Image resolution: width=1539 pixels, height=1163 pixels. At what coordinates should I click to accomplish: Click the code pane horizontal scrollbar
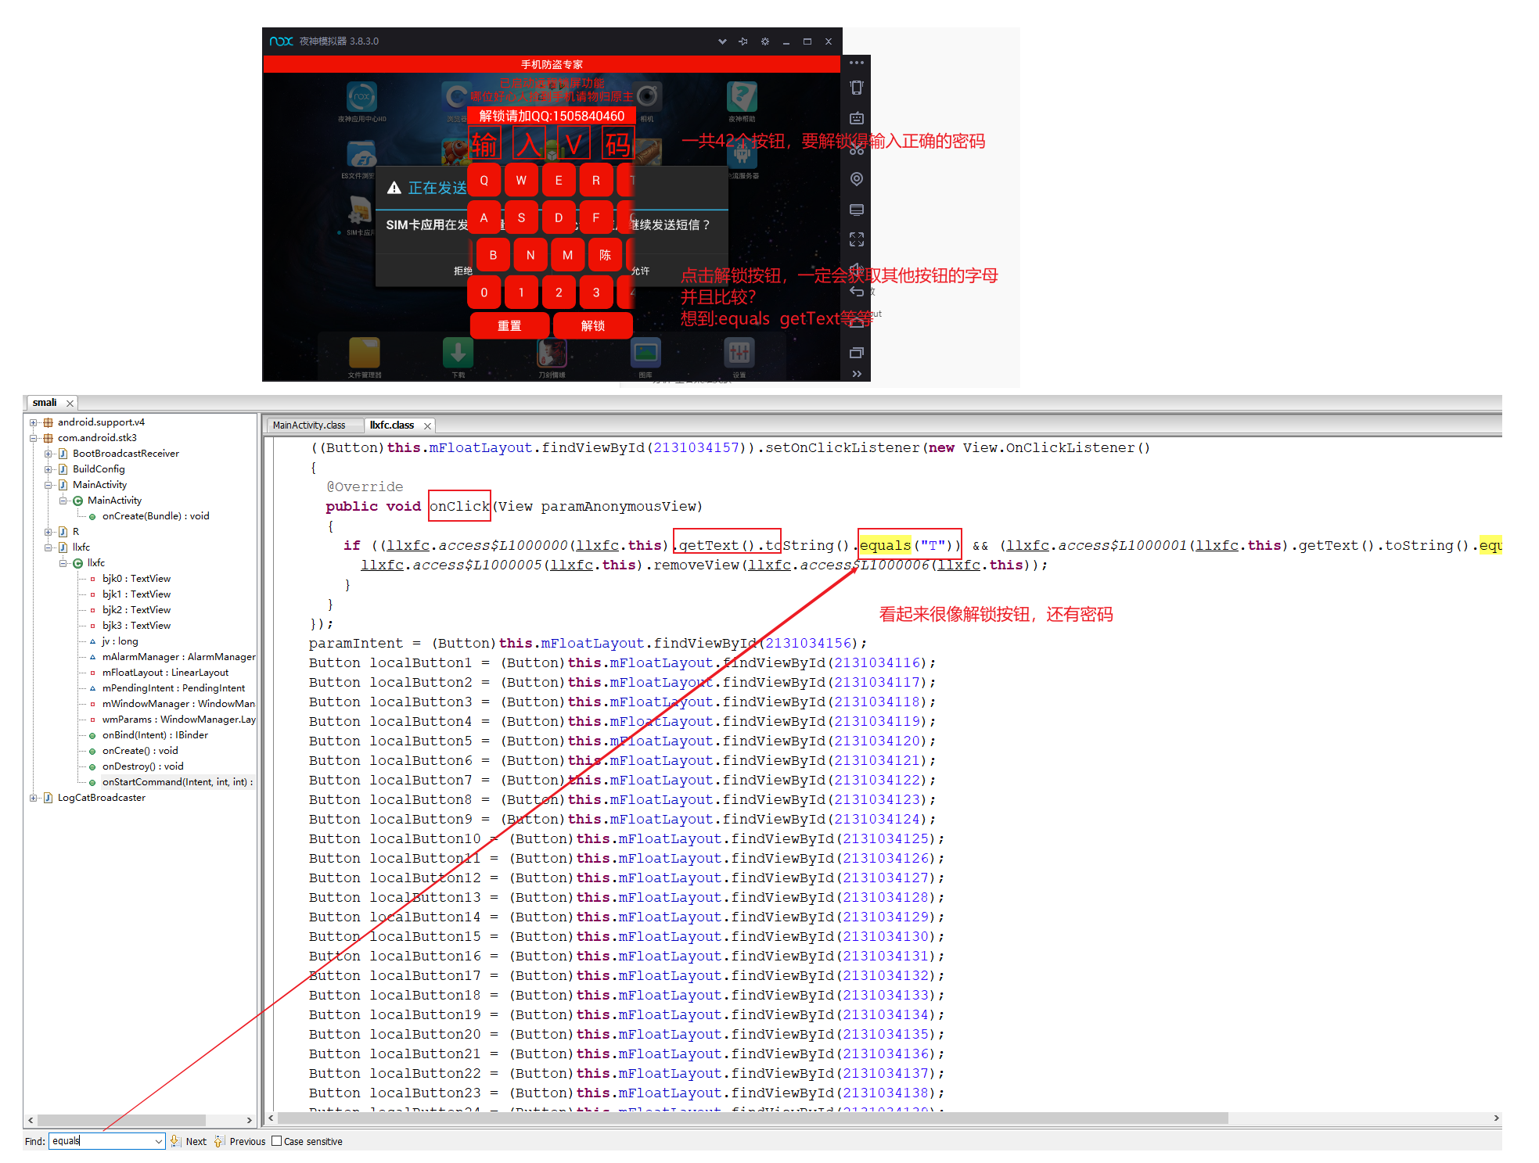pos(751,1118)
